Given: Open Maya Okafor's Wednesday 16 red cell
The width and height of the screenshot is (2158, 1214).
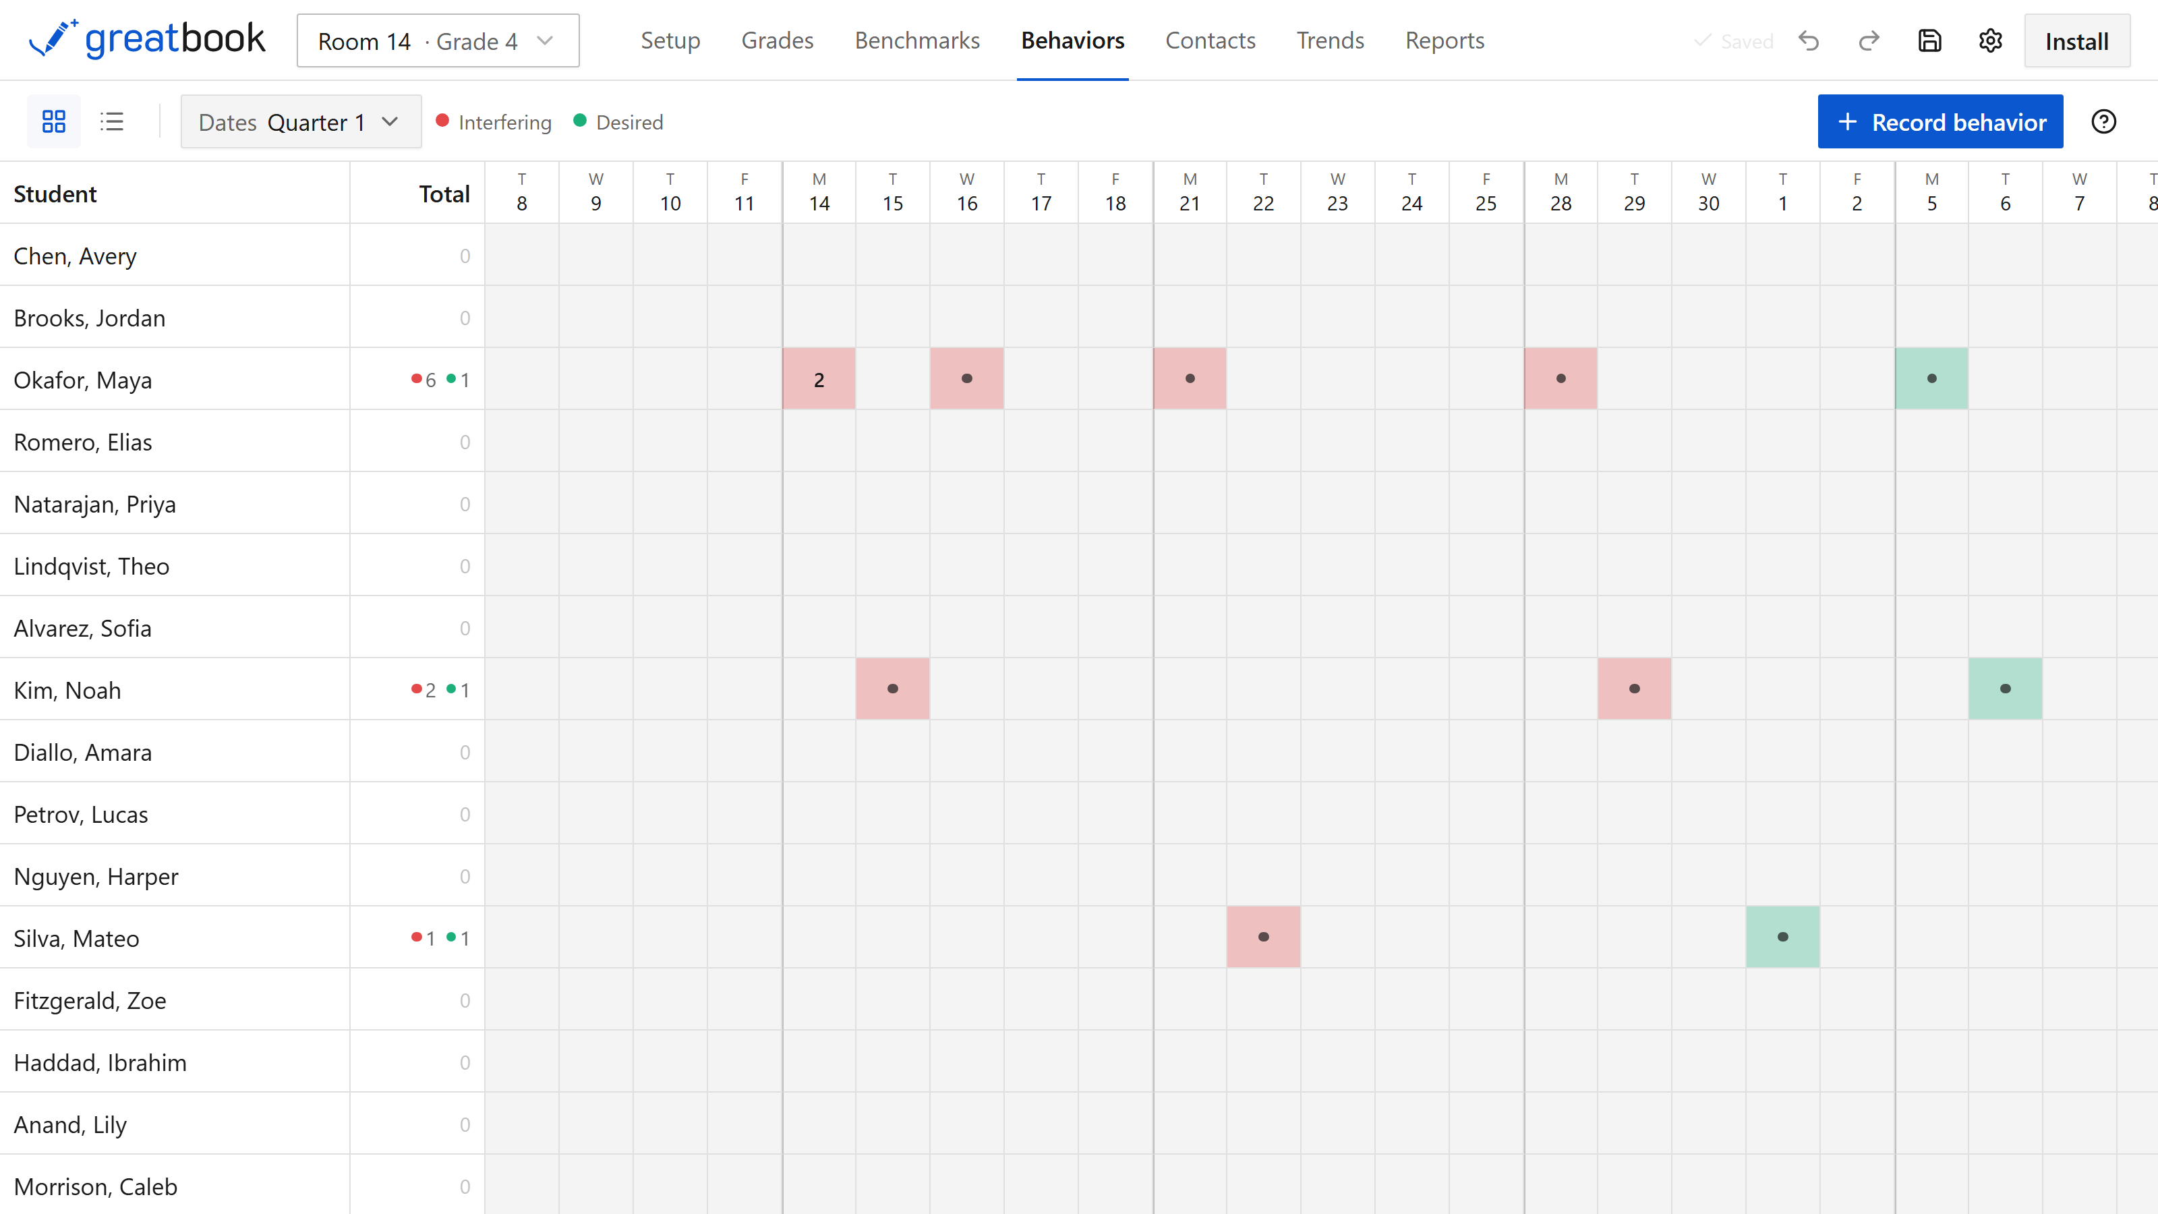Looking at the screenshot, I should point(967,378).
